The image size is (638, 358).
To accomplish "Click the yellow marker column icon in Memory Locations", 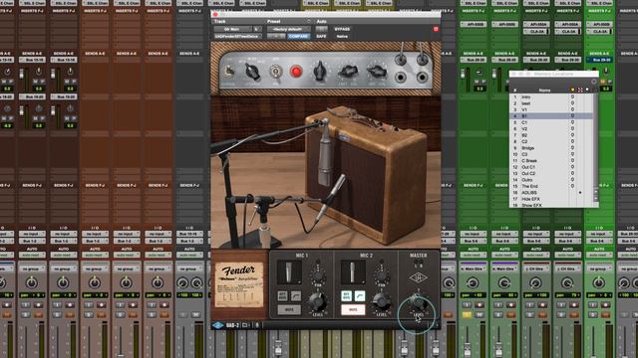I will (573, 89).
